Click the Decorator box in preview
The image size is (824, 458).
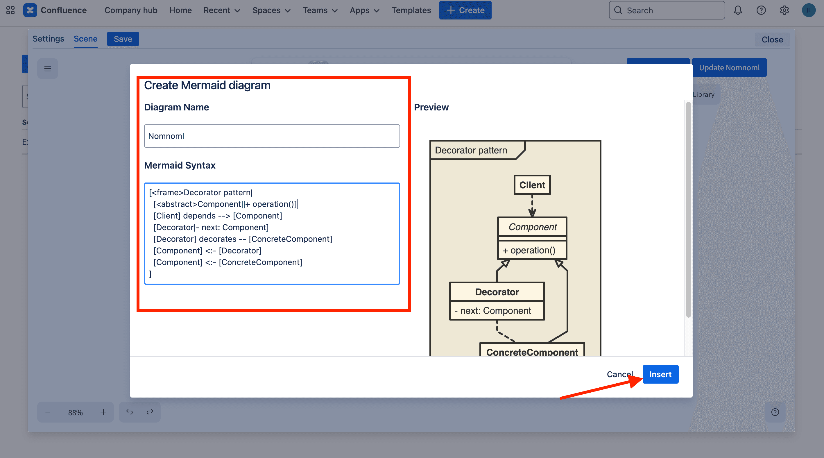pyautogui.click(x=497, y=301)
